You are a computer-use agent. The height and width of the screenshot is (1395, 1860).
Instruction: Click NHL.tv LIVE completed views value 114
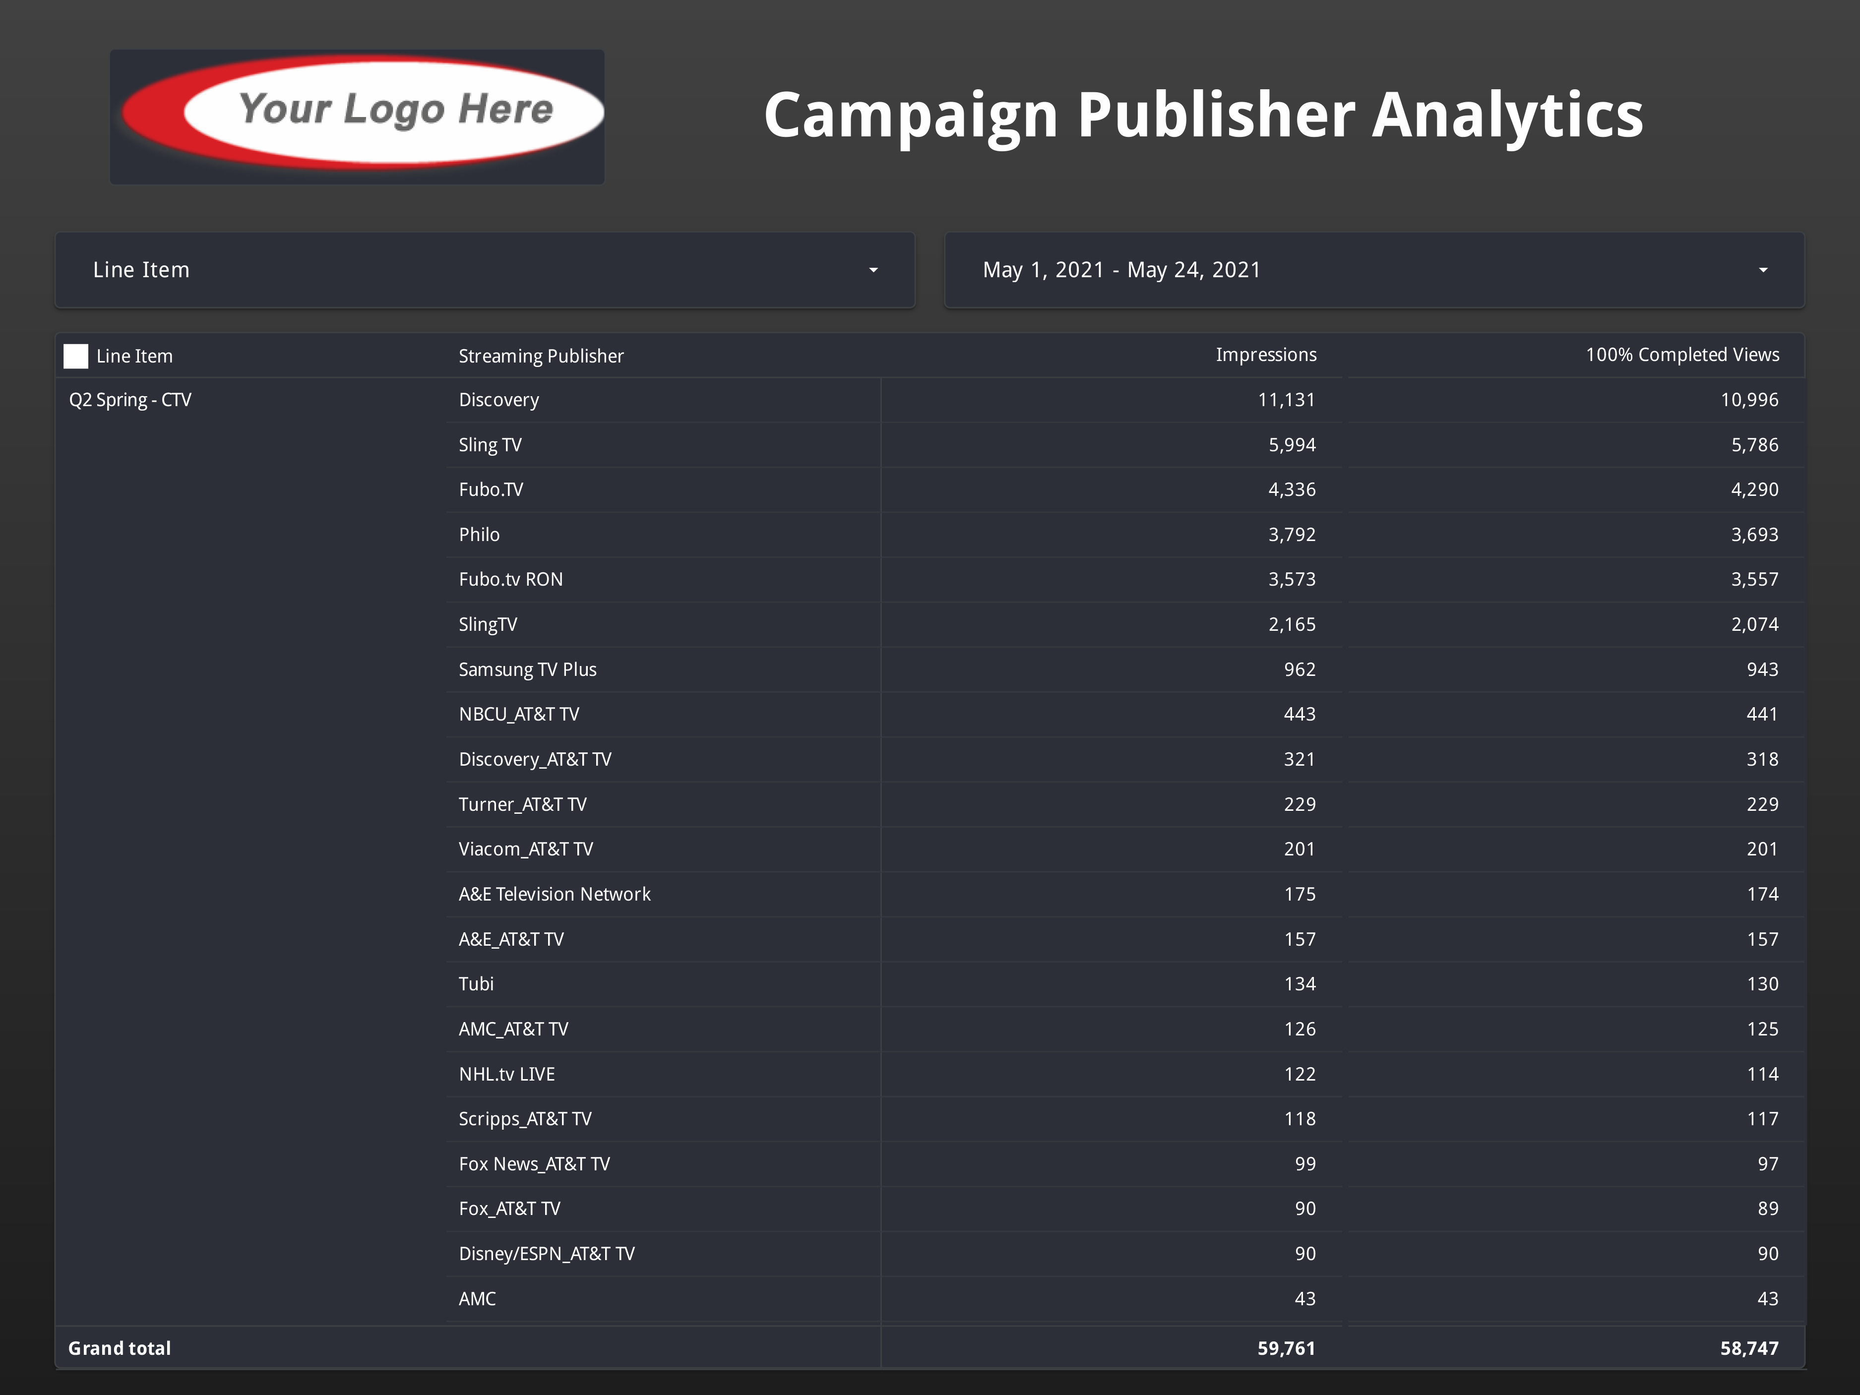tap(1762, 1074)
